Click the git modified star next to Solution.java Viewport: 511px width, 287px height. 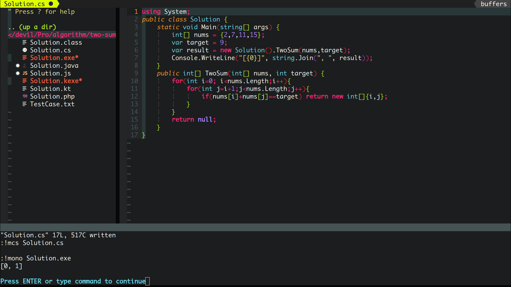pos(18,66)
